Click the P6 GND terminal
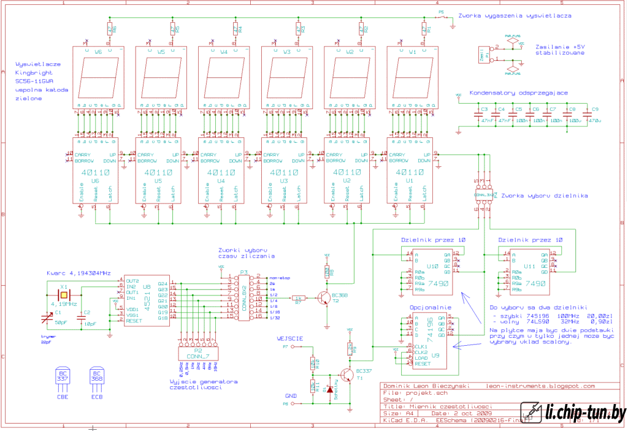Viewport: 628px width, 431px height. click(x=292, y=403)
